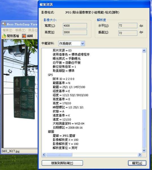Confirm with the 確定[A] button

[x=137, y=163]
